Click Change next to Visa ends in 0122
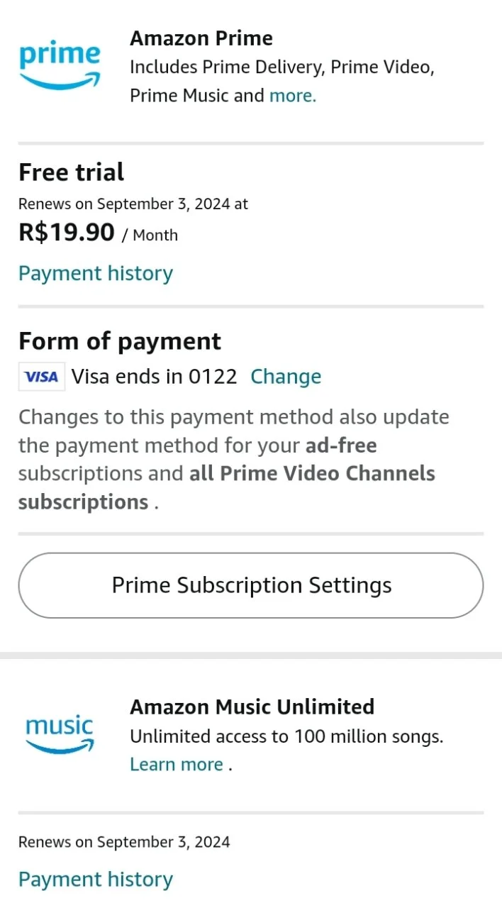Image resolution: width=502 pixels, height=908 pixels. tap(286, 377)
